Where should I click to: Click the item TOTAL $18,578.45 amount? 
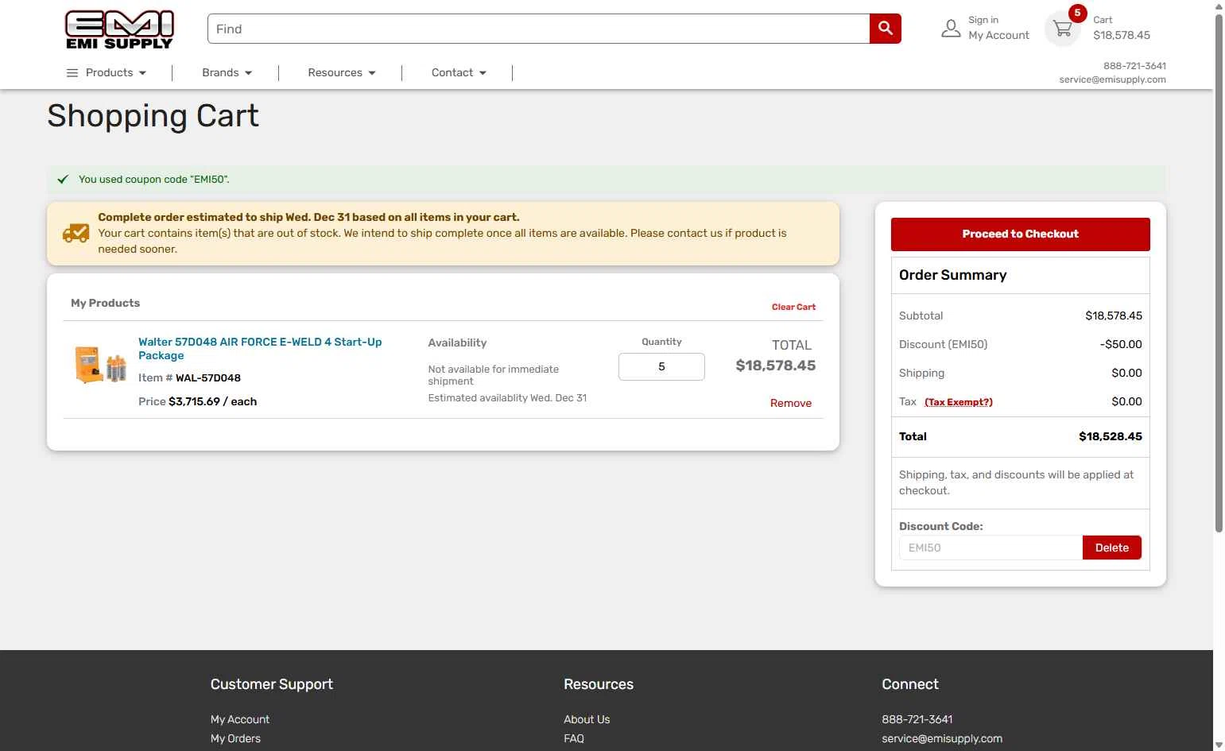tap(775, 366)
